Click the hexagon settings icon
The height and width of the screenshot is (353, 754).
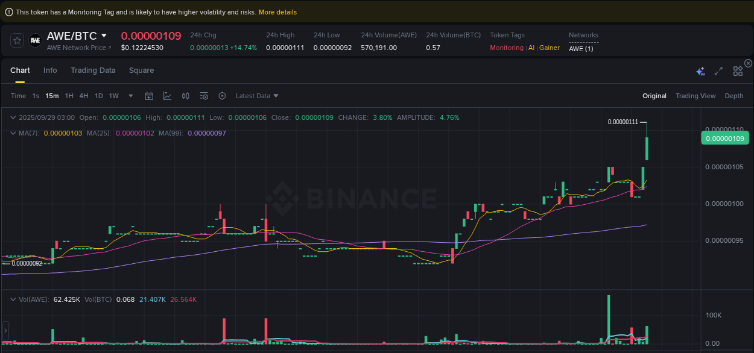tap(222, 96)
